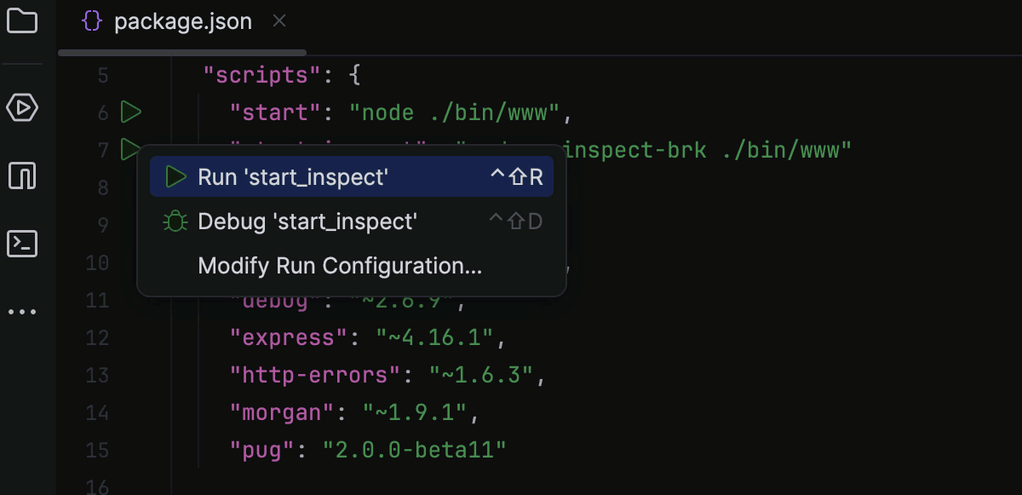Choose Debug 'start_inspect' from the menu

click(307, 221)
